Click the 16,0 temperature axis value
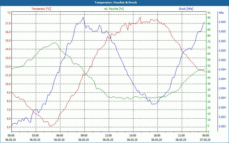The height and width of the screenshot is (143, 229). click(x=8, y=32)
